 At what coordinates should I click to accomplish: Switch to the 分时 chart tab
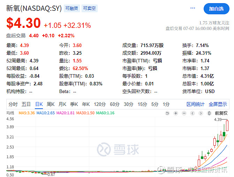pos(13,104)
